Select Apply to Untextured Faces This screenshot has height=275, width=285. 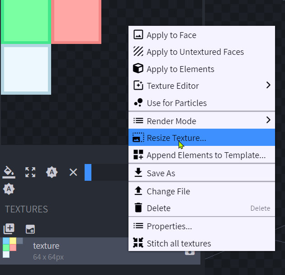(195, 52)
